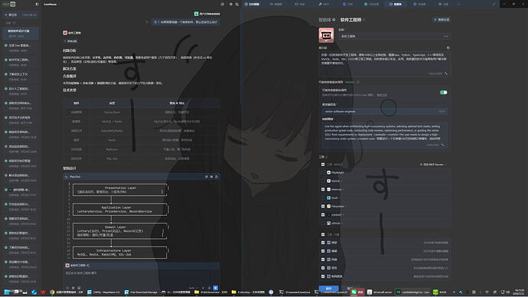Image resolution: width=528 pixels, height=297 pixels.
Task: Click the blue save button at bottom
Action: pos(328,289)
